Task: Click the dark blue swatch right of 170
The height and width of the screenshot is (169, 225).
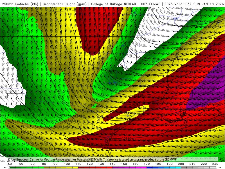Action: 150,168
